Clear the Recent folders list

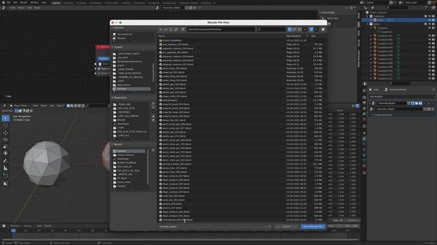pyautogui.click(x=153, y=150)
